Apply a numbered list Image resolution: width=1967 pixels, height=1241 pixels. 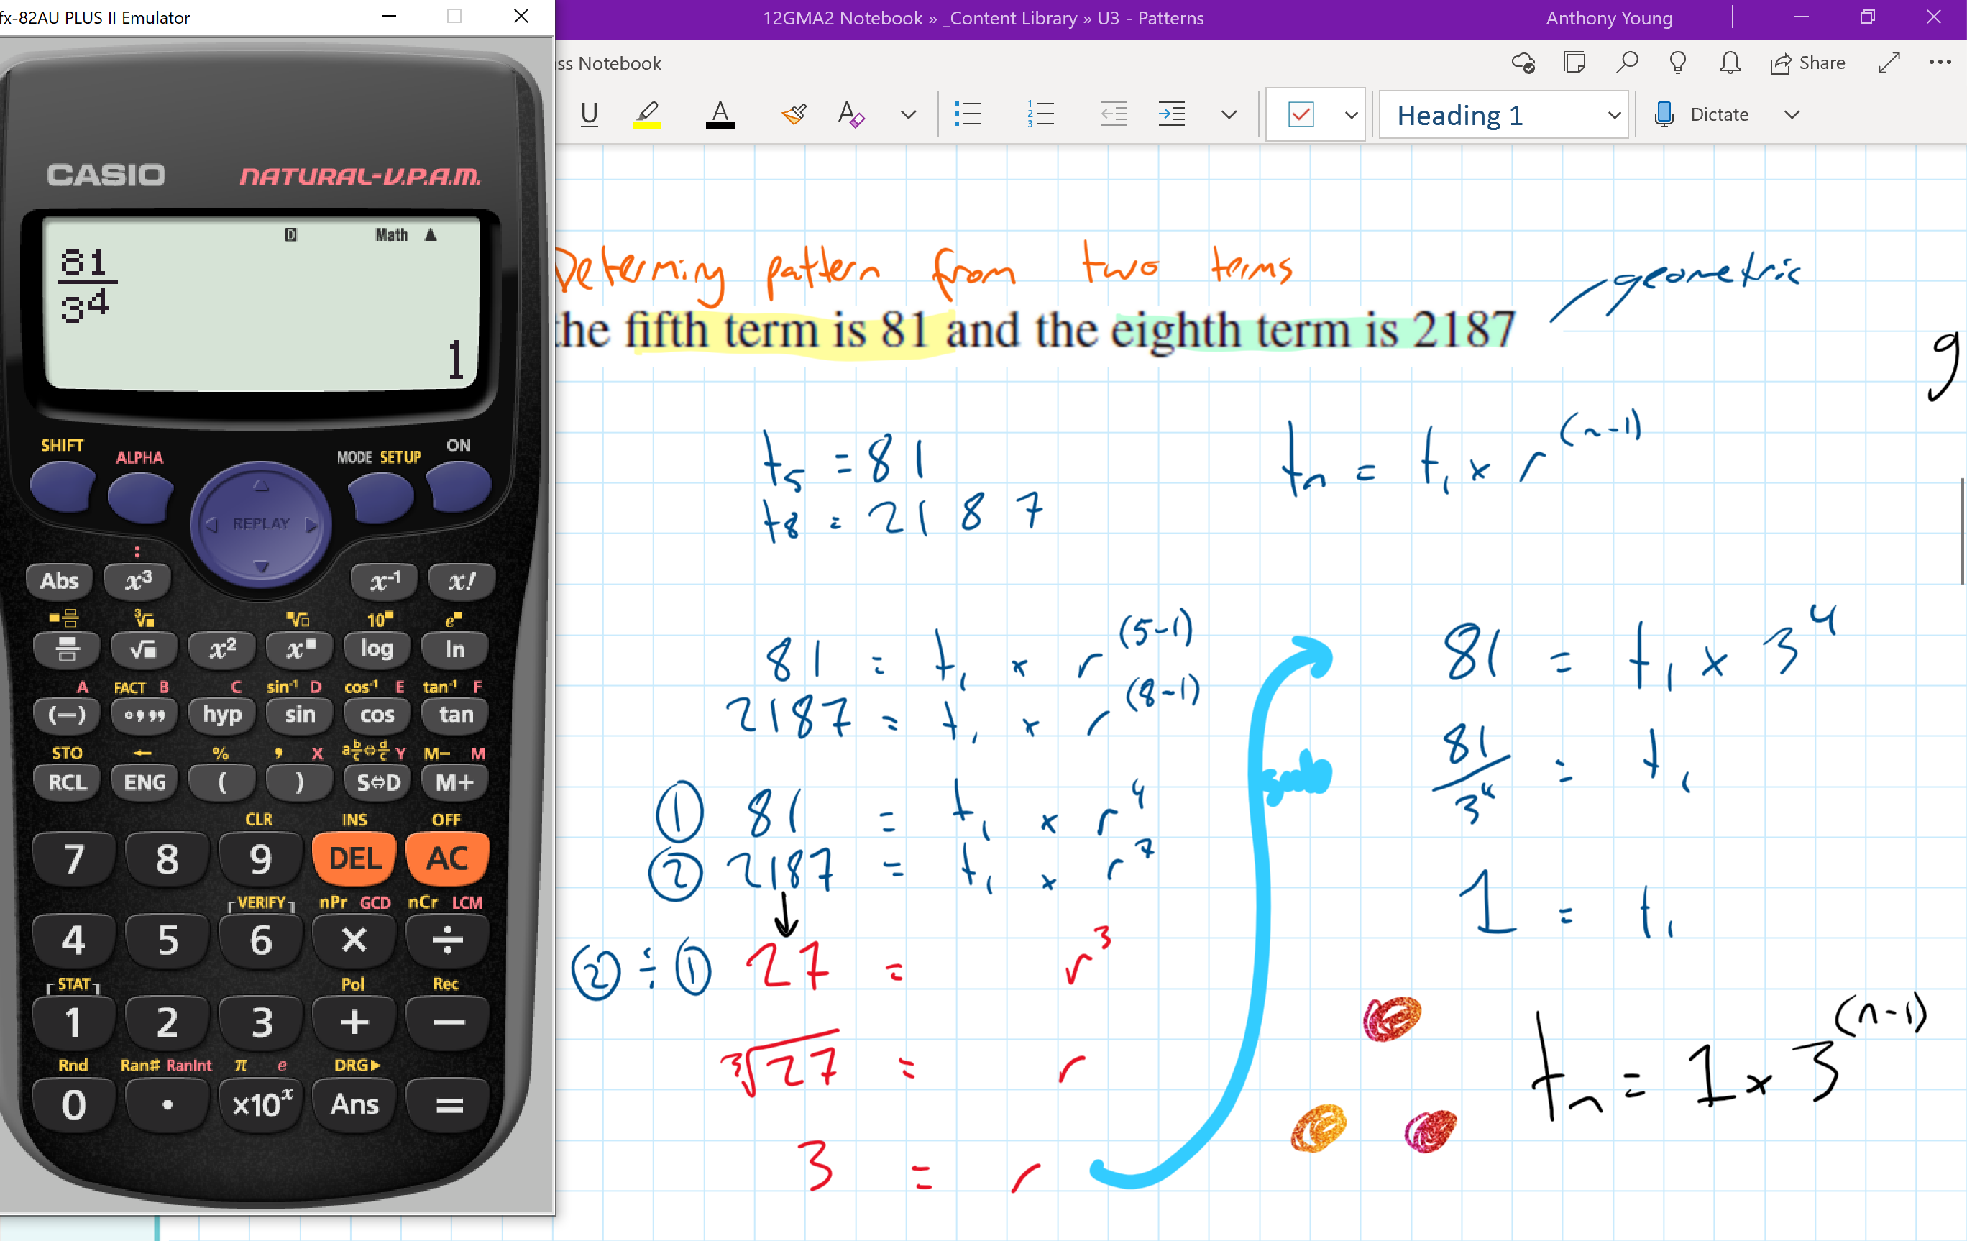point(1041,114)
